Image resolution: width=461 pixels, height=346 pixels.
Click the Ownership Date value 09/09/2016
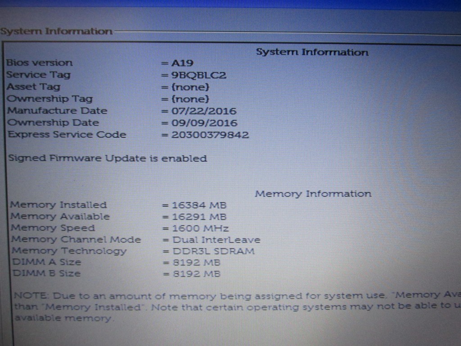coord(204,123)
